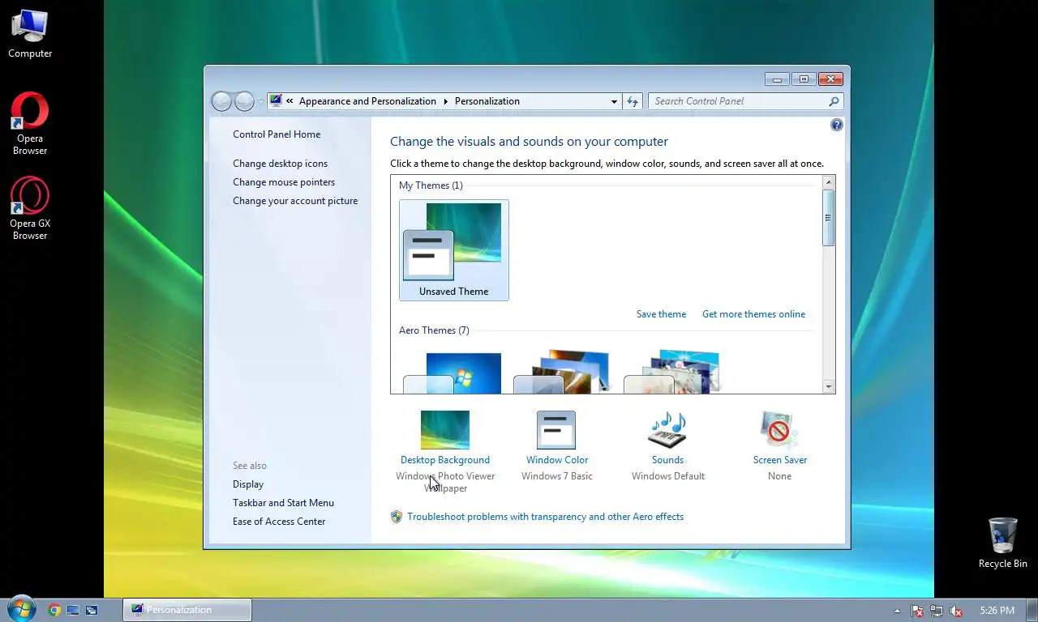The image size is (1038, 622).
Task: Open Taskbar and Start Menu link
Action: (x=283, y=503)
